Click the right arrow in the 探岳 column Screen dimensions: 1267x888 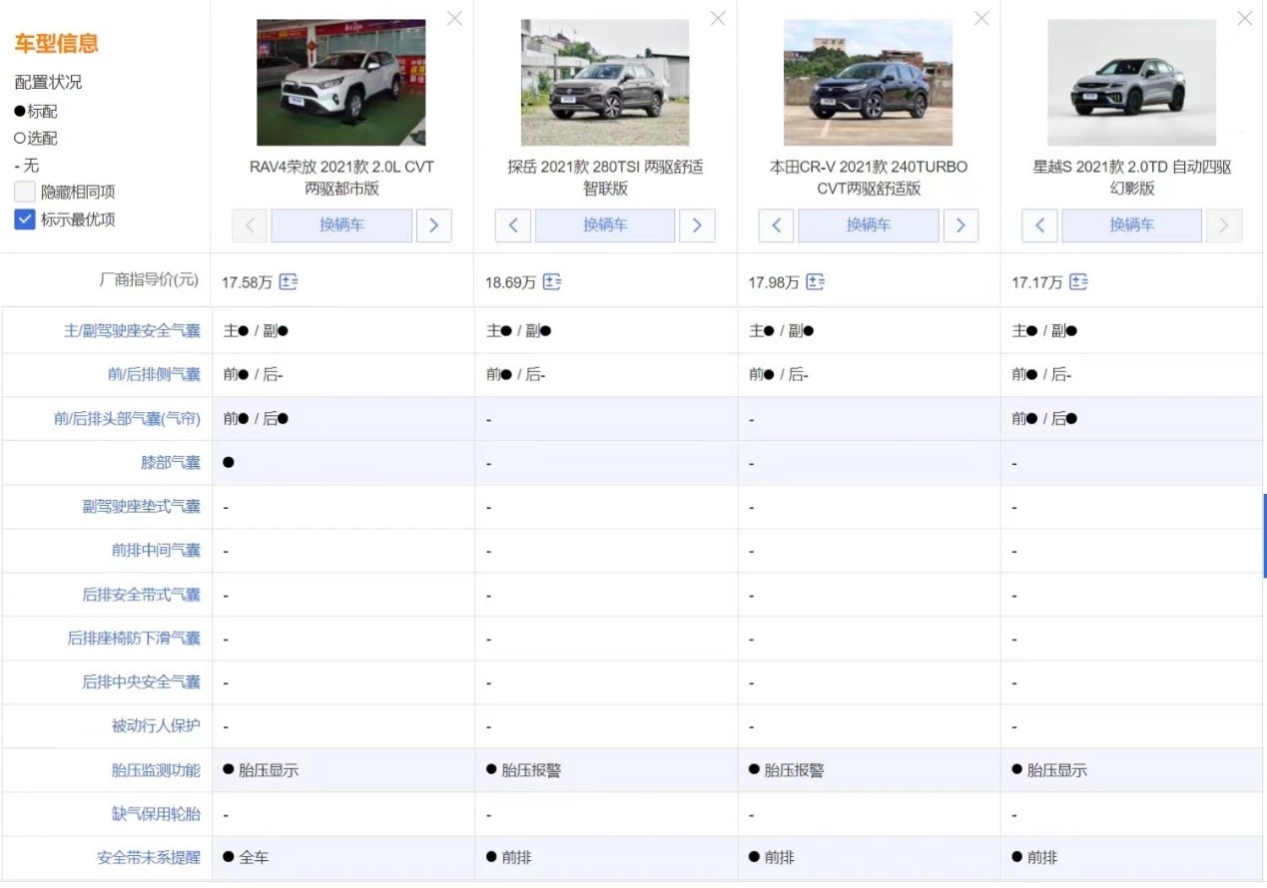(x=697, y=225)
